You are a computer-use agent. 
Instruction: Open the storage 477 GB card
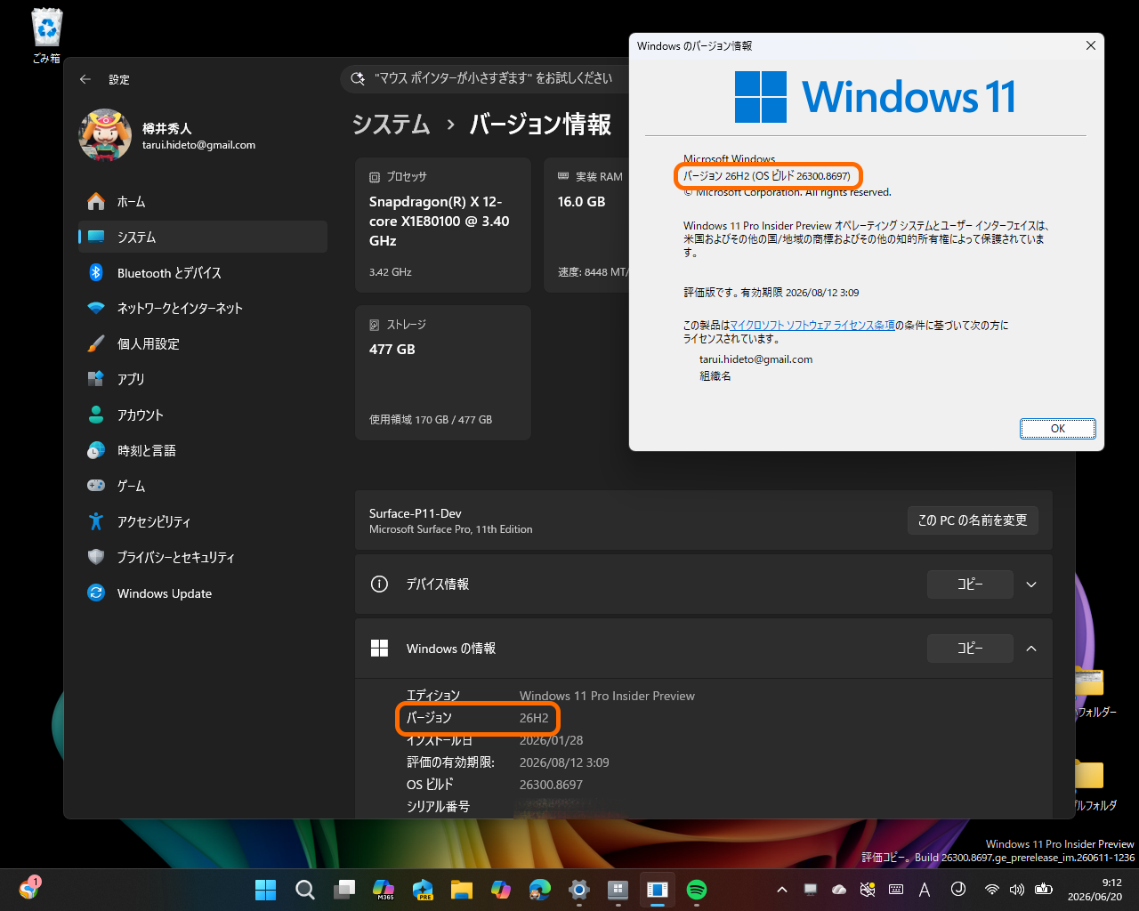pos(443,373)
